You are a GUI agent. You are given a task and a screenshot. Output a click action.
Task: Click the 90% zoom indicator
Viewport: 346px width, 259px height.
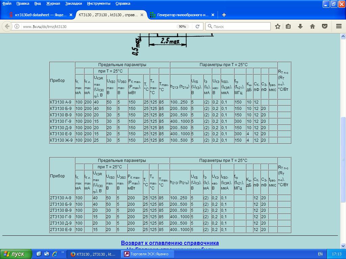pos(182,26)
